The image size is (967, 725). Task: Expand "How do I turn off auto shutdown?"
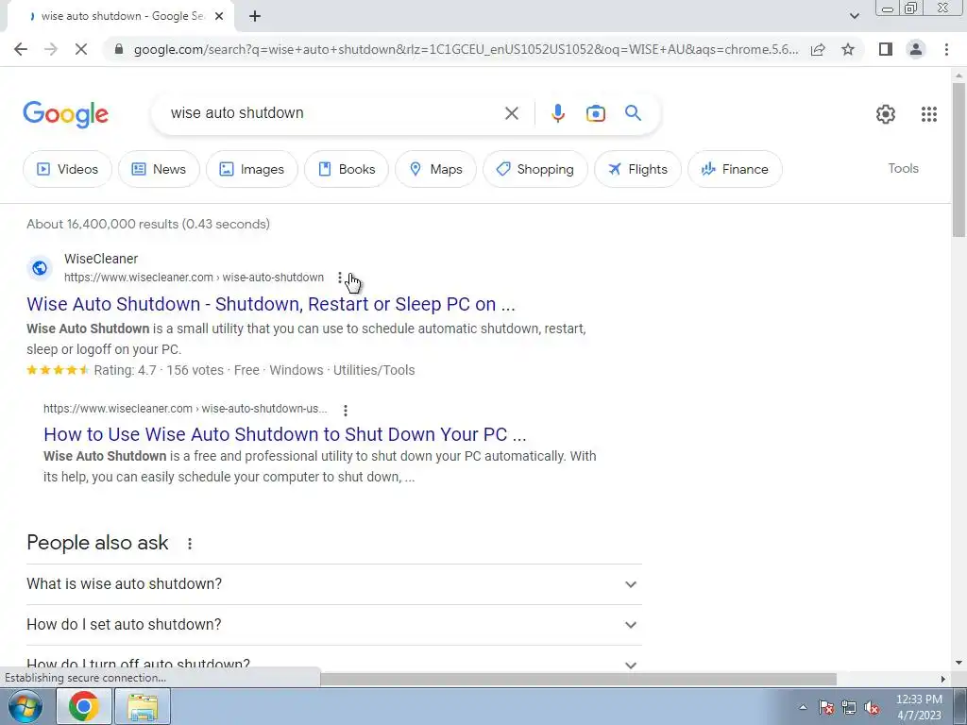[333, 665]
